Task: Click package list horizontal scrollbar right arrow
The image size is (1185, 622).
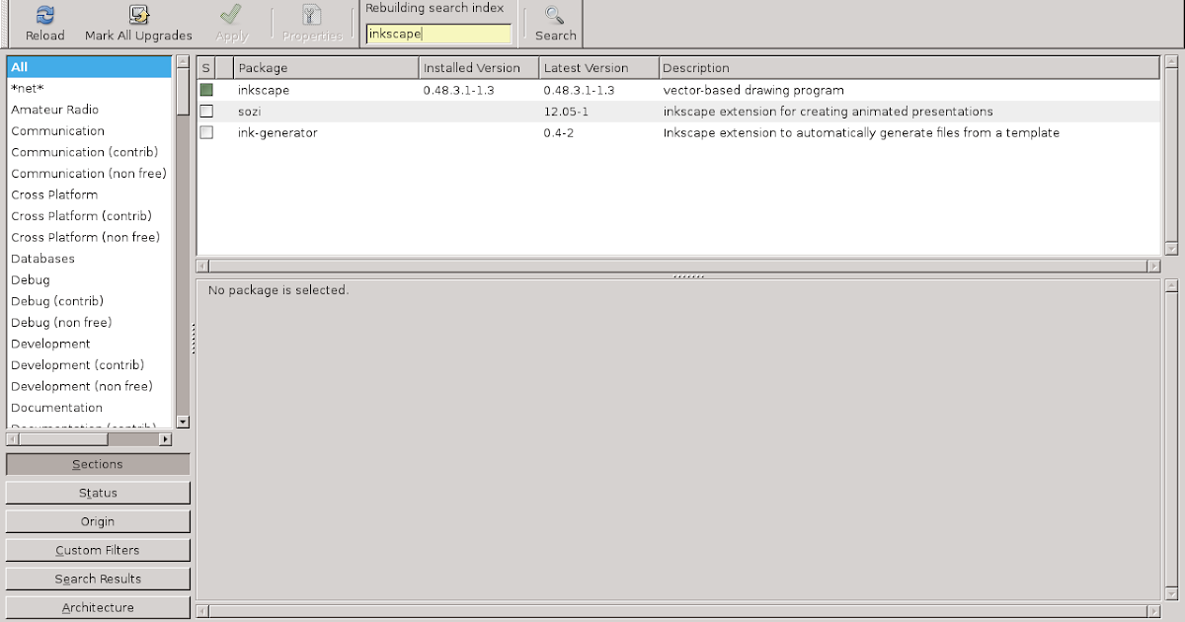Action: tap(1153, 266)
